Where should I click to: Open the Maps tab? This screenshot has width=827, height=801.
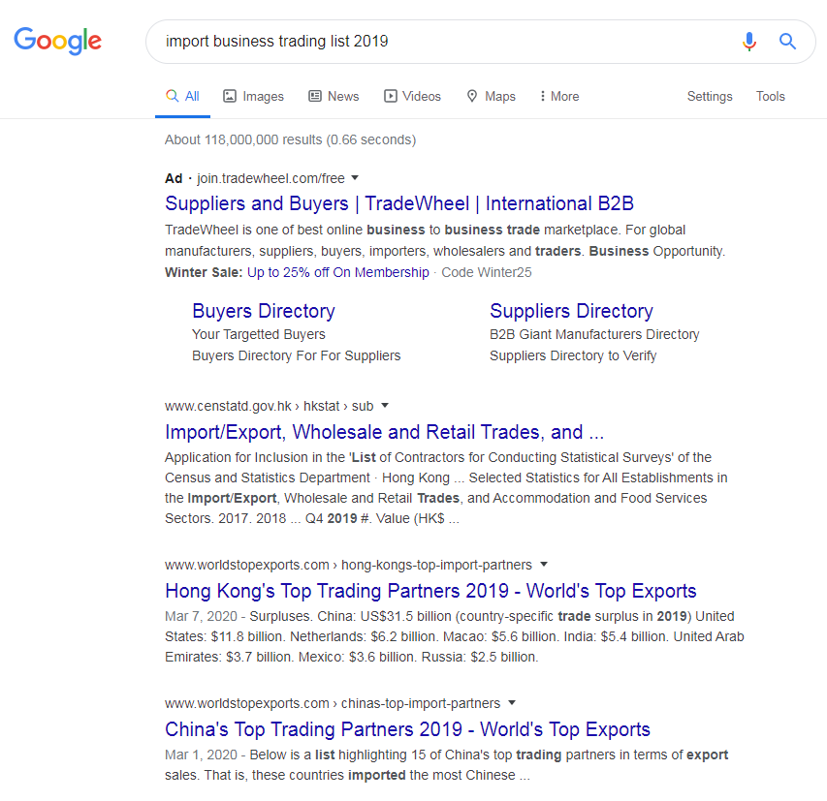pyautogui.click(x=491, y=97)
